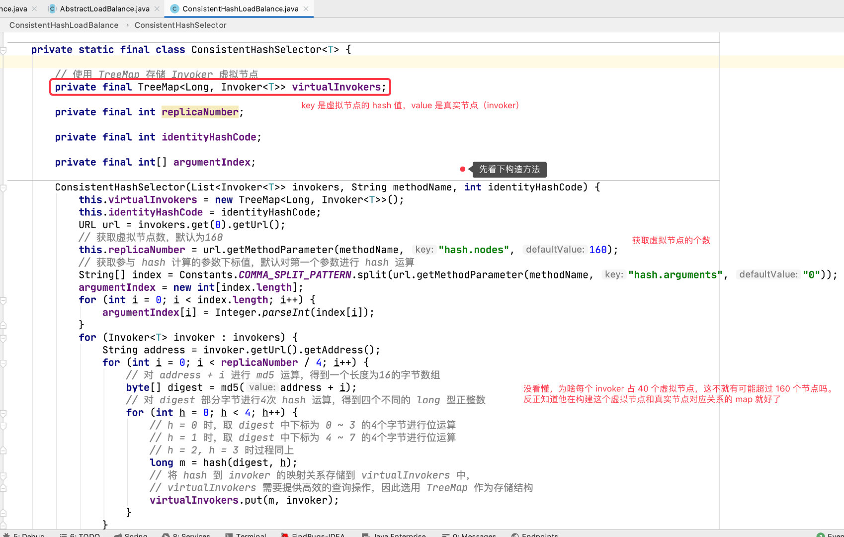Image resolution: width=844 pixels, height=537 pixels.
Task: Click the 'defaultValue:' hint before 160
Action: (555, 250)
